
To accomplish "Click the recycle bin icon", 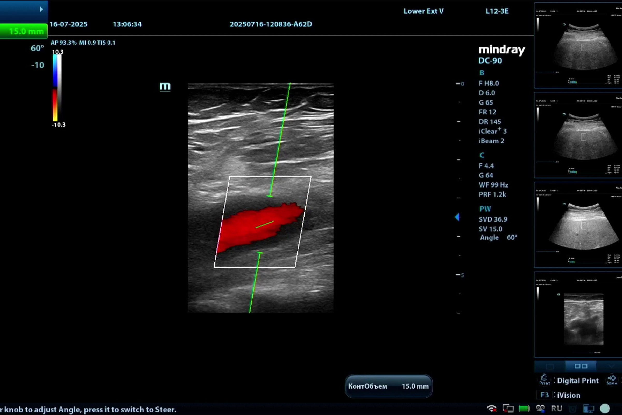I will (572, 408).
